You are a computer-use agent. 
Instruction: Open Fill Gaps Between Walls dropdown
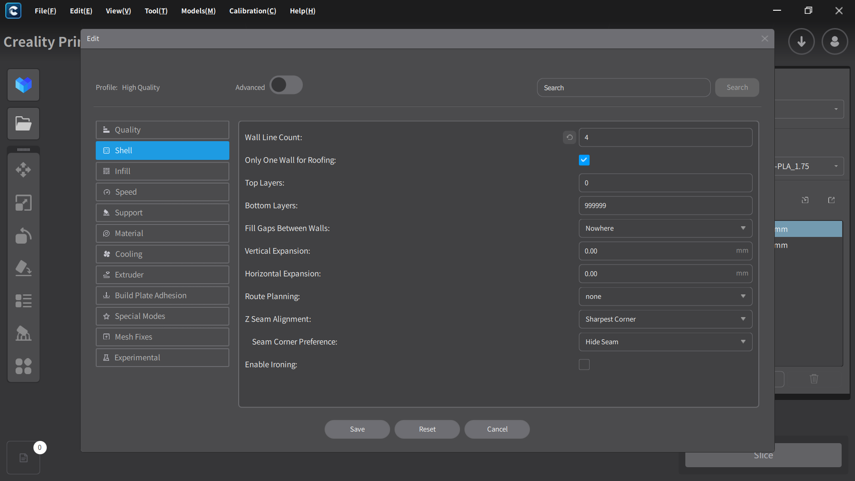[665, 228]
